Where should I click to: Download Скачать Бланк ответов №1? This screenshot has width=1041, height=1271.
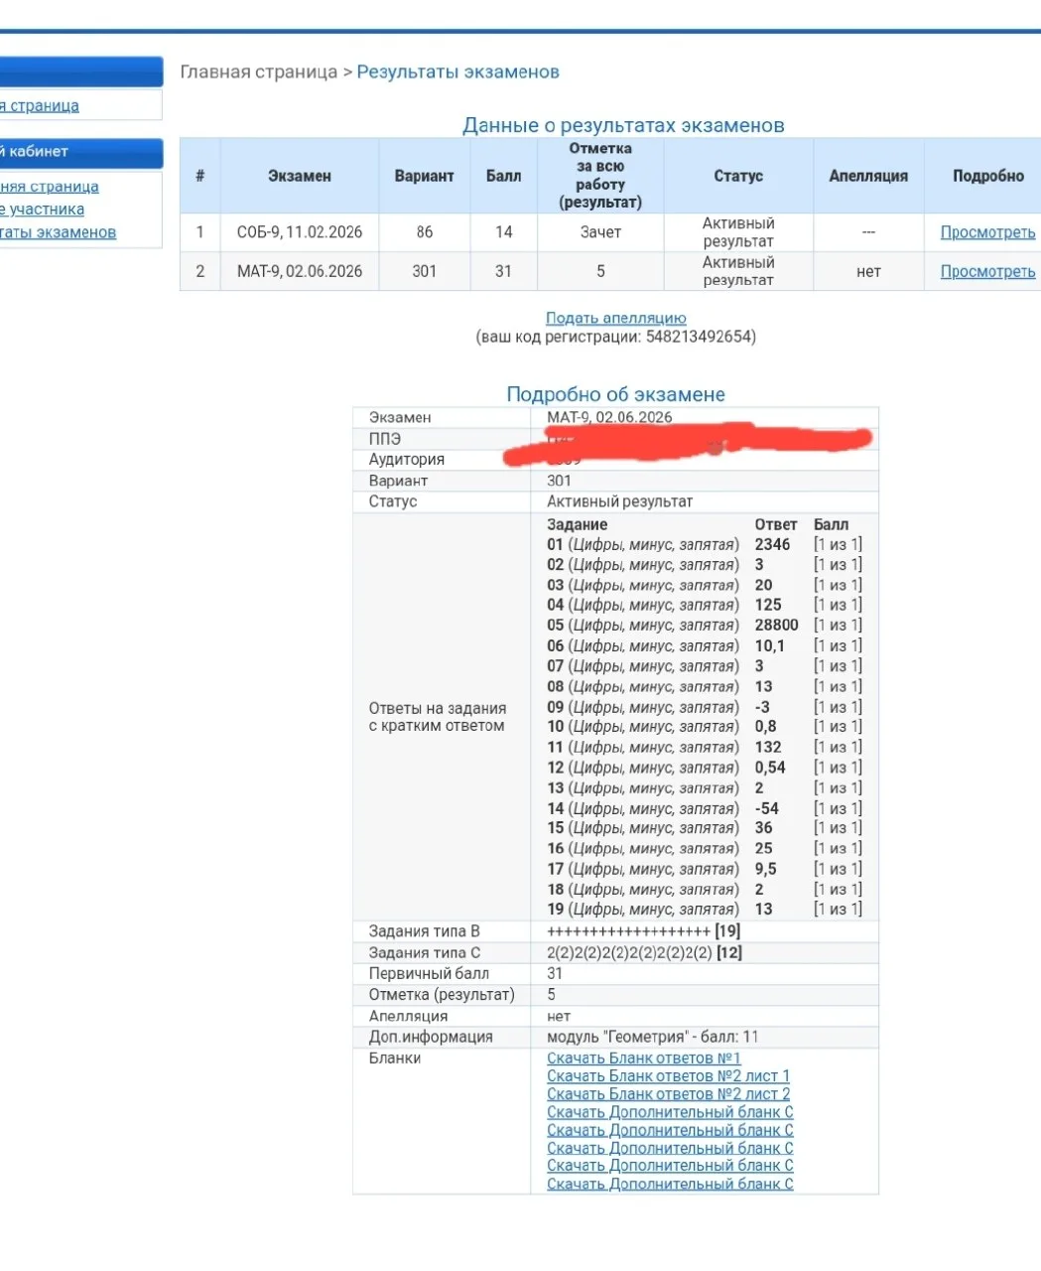[x=644, y=1059]
